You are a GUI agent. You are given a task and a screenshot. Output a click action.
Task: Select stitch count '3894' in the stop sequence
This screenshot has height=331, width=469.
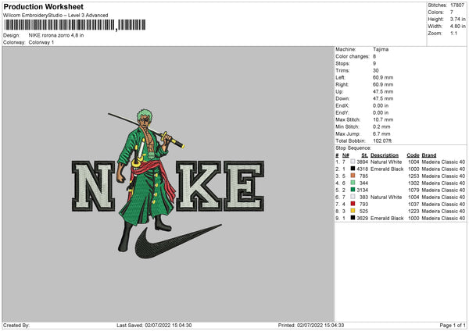point(362,162)
